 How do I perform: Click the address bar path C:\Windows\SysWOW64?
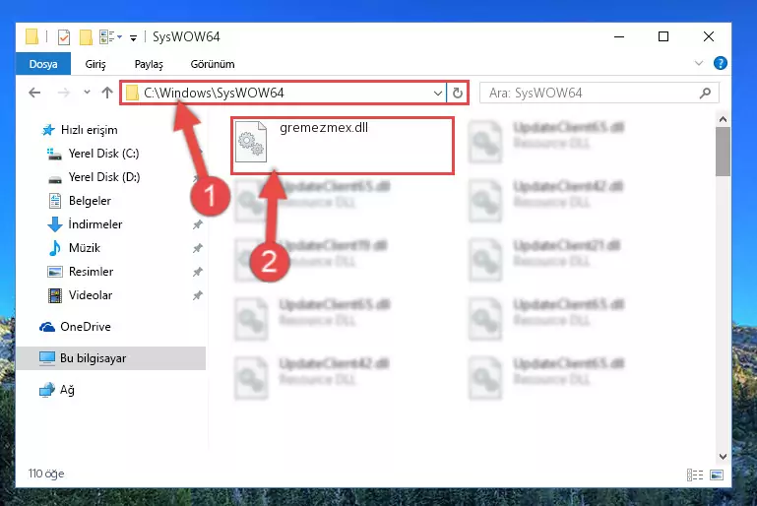(x=214, y=93)
